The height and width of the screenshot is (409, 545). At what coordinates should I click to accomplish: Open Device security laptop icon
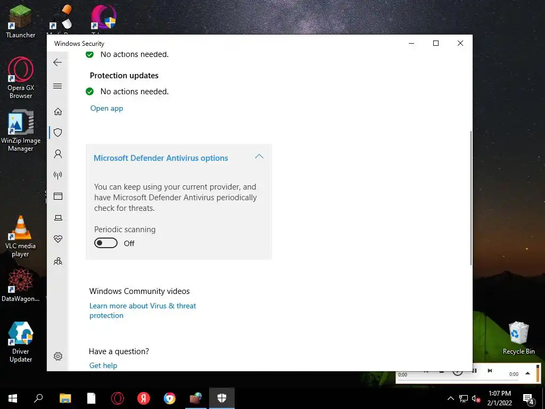point(58,218)
